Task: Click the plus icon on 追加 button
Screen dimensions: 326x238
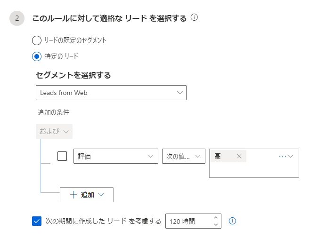Action: [73, 195]
